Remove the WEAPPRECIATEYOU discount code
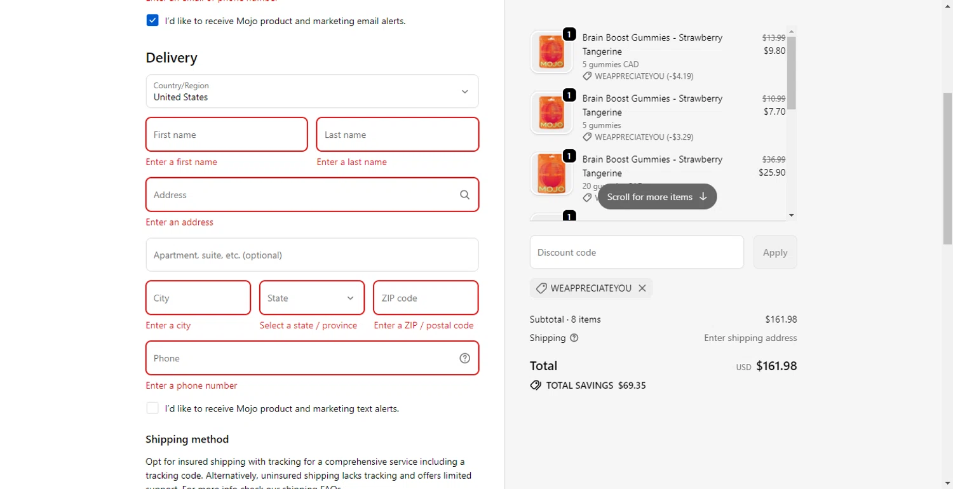The height and width of the screenshot is (489, 953). tap(642, 288)
